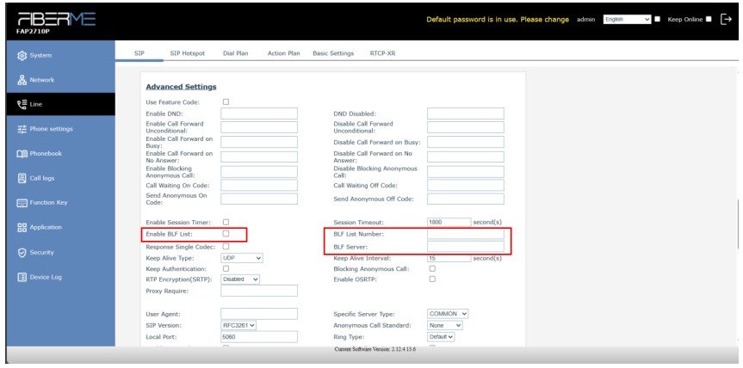Click the logout arrow icon
Image resolution: width=743 pixels, height=368 pixels.
[726, 20]
